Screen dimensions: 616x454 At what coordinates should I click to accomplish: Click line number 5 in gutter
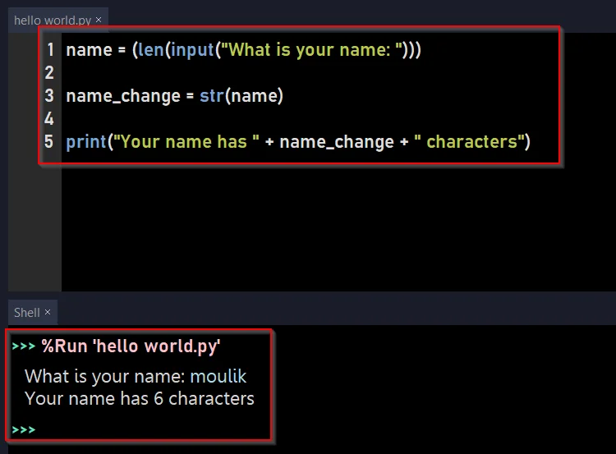point(49,141)
